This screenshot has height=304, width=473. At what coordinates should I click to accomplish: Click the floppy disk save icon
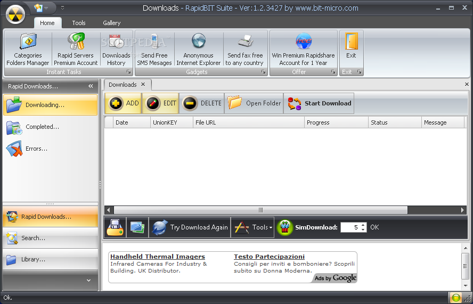point(115,227)
